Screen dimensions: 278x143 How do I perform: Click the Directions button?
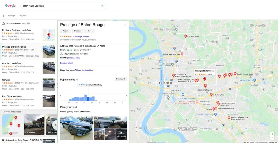tap(78, 31)
